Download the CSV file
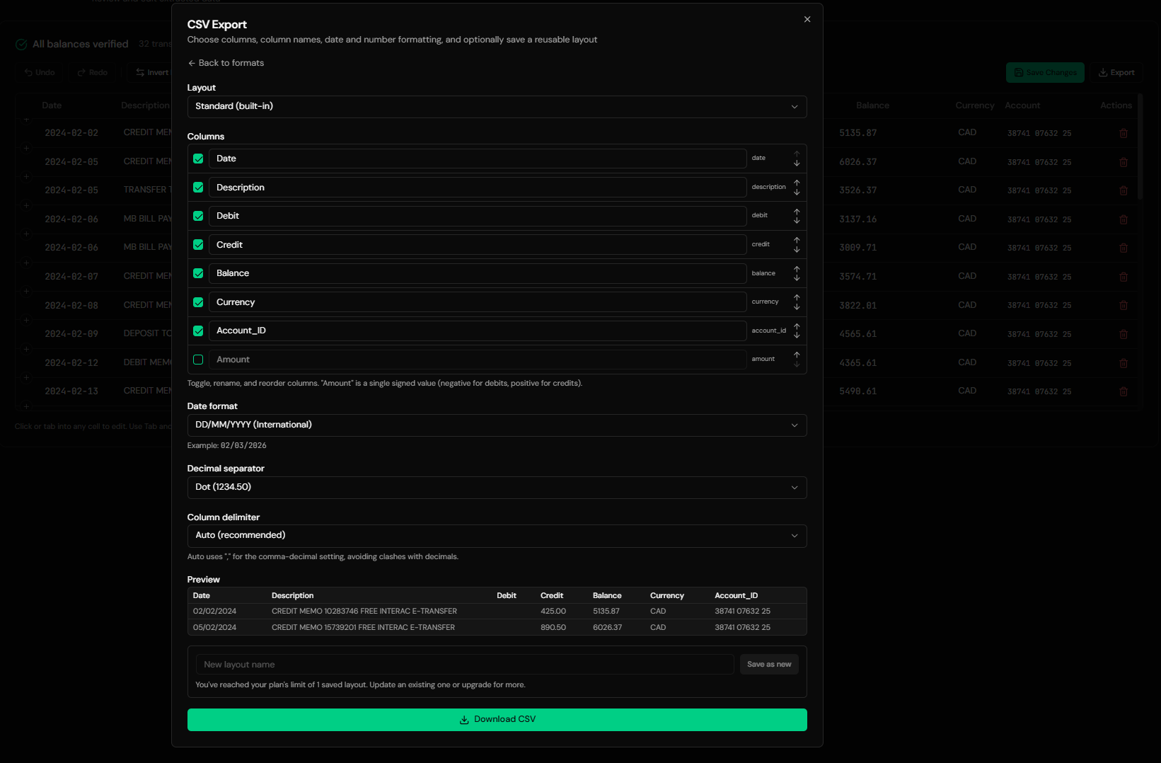Image resolution: width=1161 pixels, height=763 pixels. [497, 720]
